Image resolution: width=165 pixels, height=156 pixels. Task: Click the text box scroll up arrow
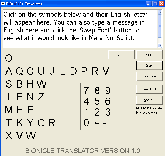coord(160,12)
